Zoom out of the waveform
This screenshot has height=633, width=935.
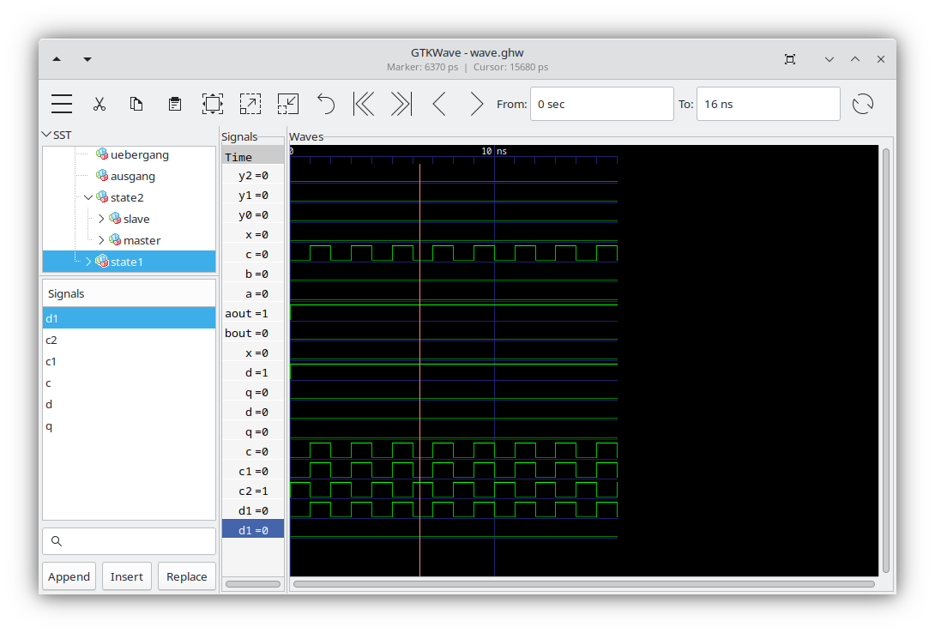pyautogui.click(x=287, y=103)
